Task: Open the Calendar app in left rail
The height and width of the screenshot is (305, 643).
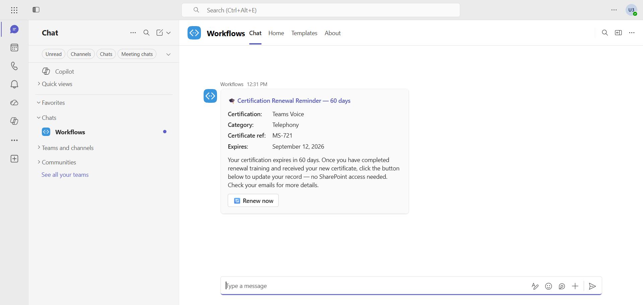Action: coord(14,48)
